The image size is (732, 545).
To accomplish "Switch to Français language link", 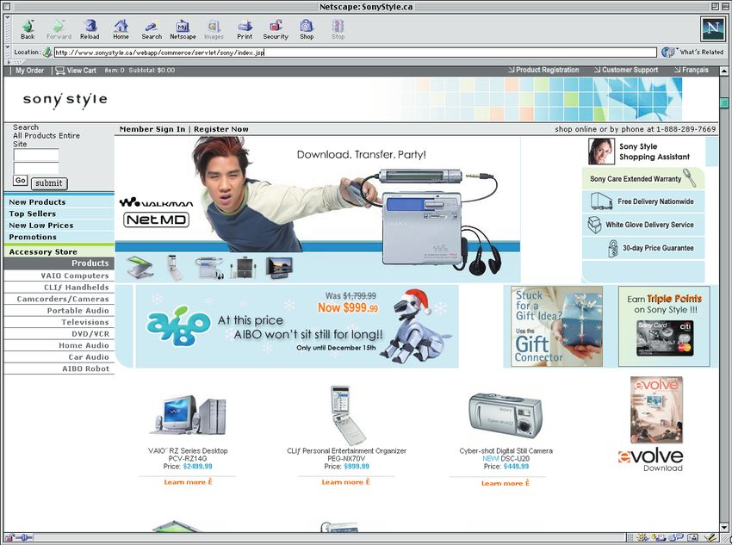I will [x=692, y=70].
